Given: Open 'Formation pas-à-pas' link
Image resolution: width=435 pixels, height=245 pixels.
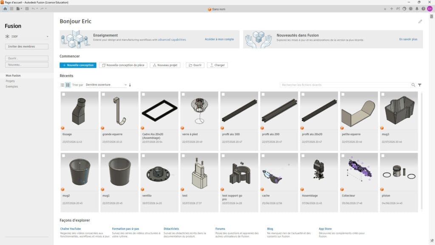Looking at the screenshot, I should pos(125,229).
